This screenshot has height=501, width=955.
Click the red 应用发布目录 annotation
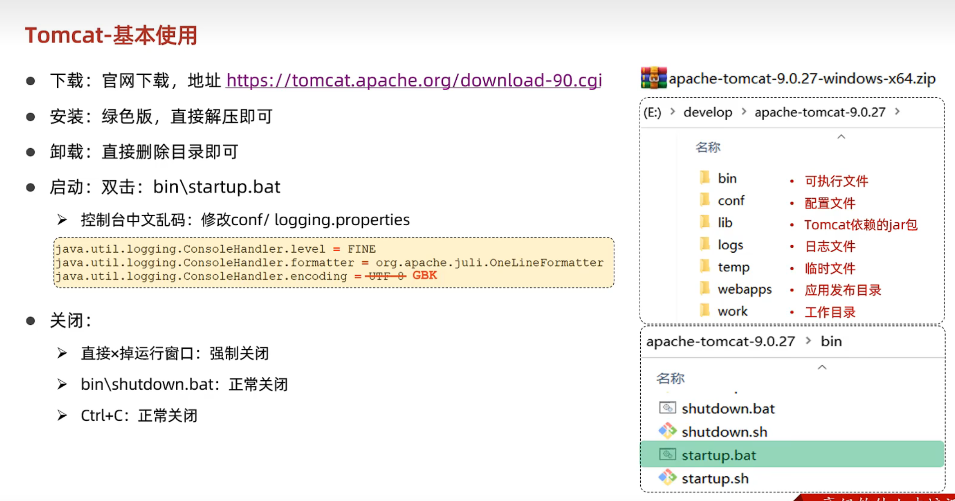point(843,290)
